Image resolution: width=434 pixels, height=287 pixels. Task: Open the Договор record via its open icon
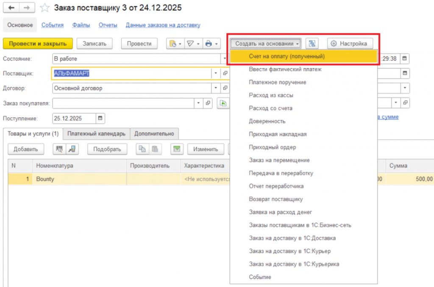tap(225, 88)
